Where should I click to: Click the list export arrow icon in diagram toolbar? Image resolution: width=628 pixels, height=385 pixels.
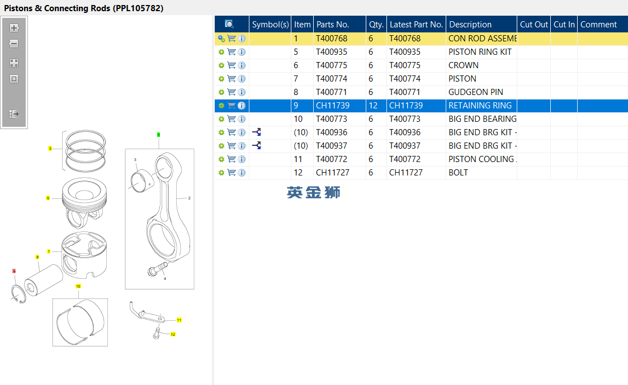(x=14, y=114)
